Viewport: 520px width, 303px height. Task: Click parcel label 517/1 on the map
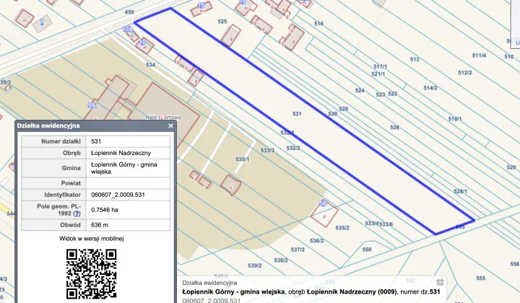coord(380,66)
